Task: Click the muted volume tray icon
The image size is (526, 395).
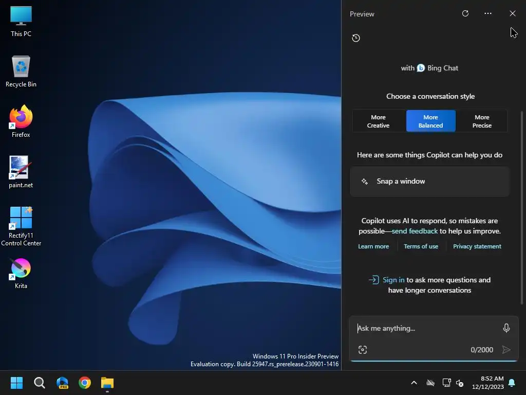Action: 460,383
